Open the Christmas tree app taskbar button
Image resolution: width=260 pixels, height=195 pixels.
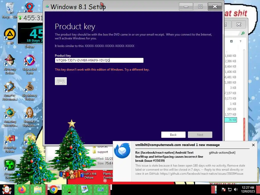pos(69,190)
